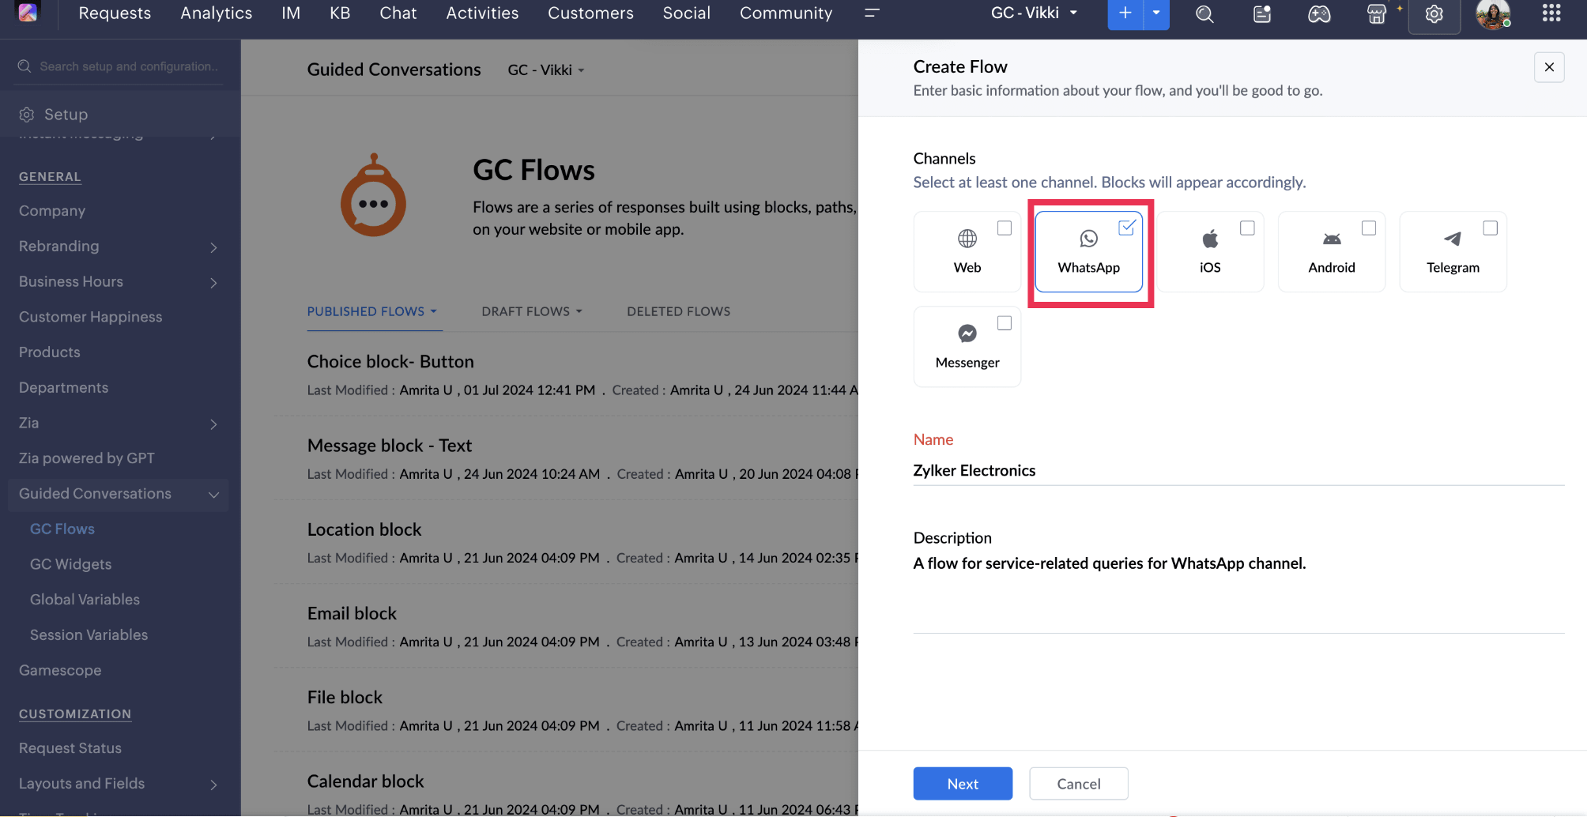Screen dimensions: 1587x817
Task: Close the Create Flow panel
Action: [x=1548, y=67]
